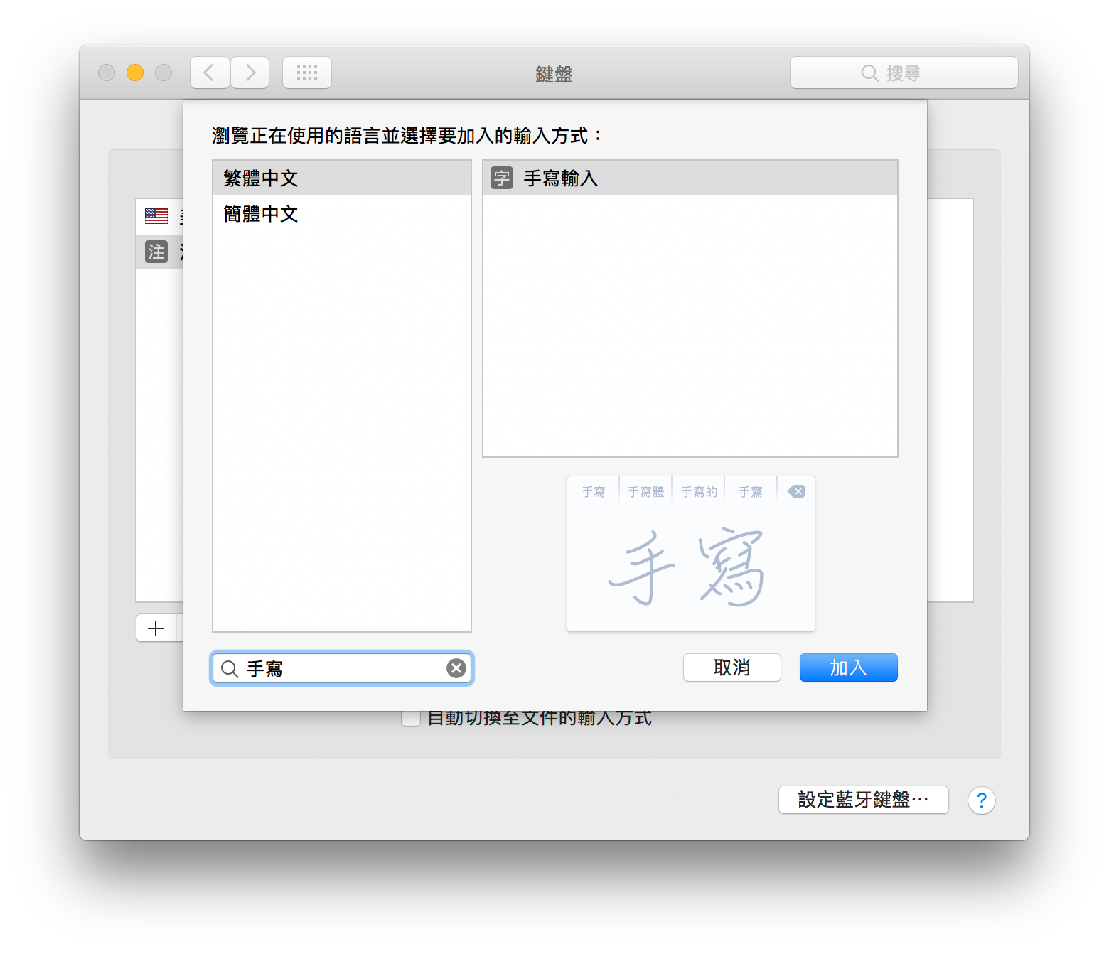Screen dimensions: 1109x954
Task: Select 繁體中文 in language list
Action: pos(342,178)
